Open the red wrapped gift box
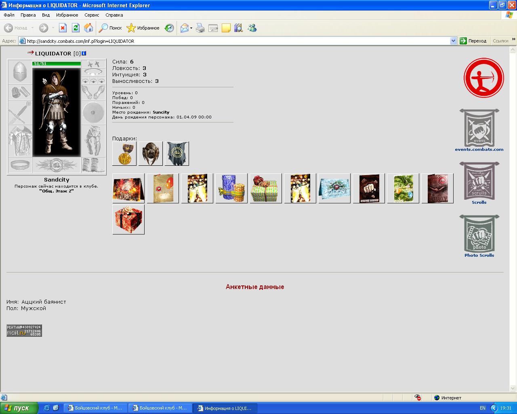This screenshot has width=517, height=414. click(x=128, y=219)
